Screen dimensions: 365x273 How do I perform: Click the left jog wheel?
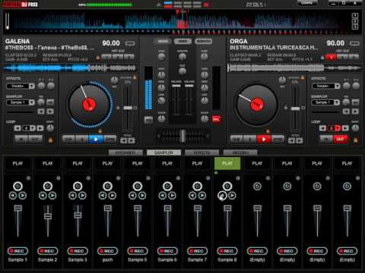(89, 105)
